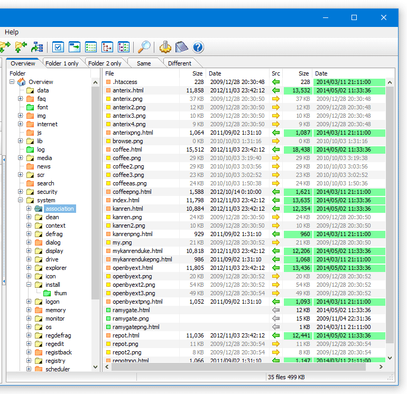Collapse the install folder node
407x394 pixels.
(x=29, y=285)
